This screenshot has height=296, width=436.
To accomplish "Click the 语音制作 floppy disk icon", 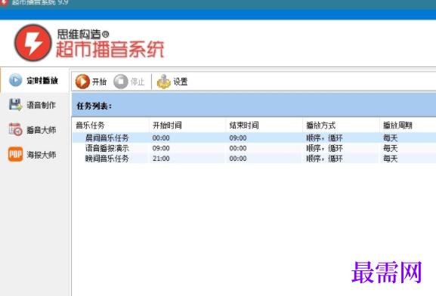I will pyautogui.click(x=16, y=105).
